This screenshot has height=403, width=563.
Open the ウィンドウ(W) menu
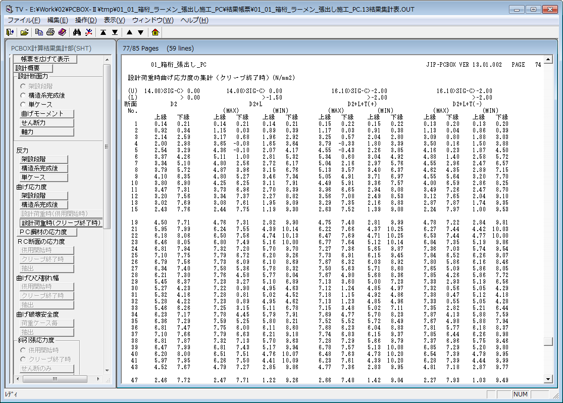[152, 20]
